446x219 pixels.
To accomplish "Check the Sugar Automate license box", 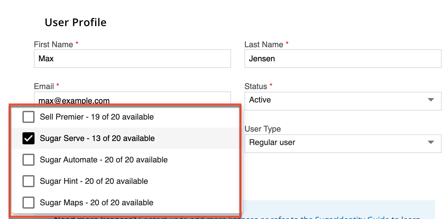I will click(x=28, y=160).
